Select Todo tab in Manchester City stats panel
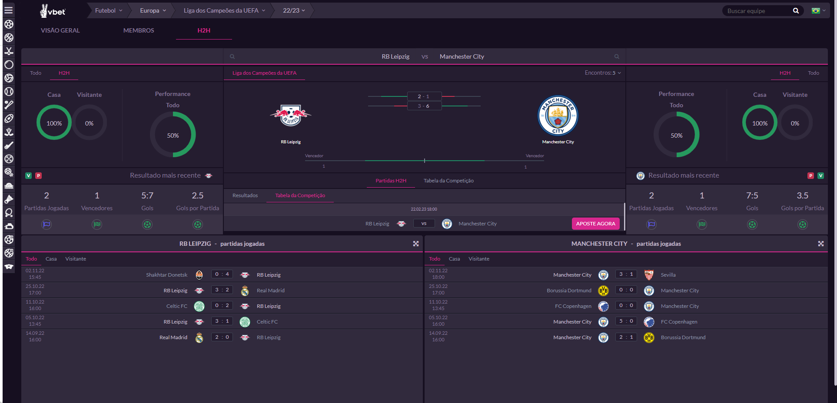837x403 pixels. [x=814, y=73]
